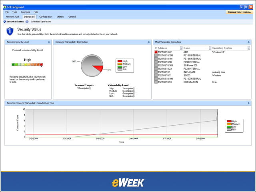
Task: Select the ABIT computer name cell
Action: pyautogui.click(x=186, y=52)
